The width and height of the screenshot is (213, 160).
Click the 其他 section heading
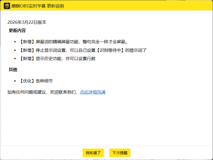tap(13, 70)
